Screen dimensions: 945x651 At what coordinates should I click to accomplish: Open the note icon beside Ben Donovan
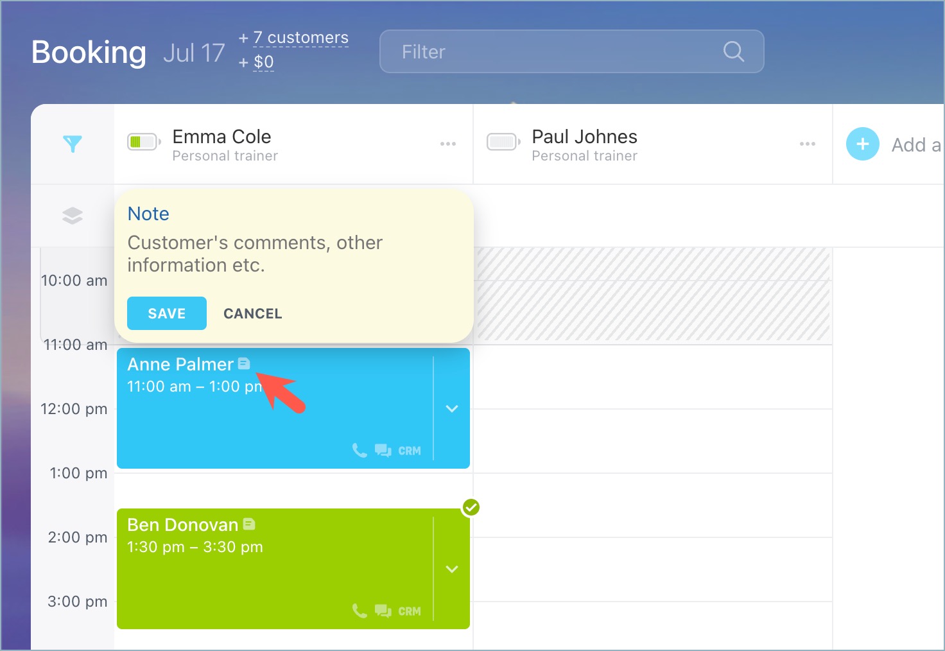click(x=249, y=525)
